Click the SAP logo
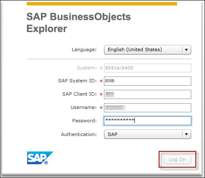The width and height of the screenshot is (205, 178). pyautogui.click(x=40, y=158)
